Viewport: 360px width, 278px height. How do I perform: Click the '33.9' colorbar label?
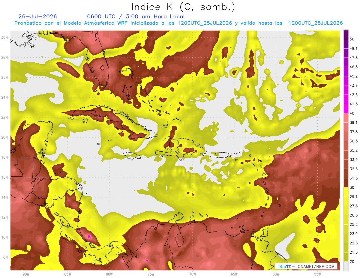(x=354, y=160)
